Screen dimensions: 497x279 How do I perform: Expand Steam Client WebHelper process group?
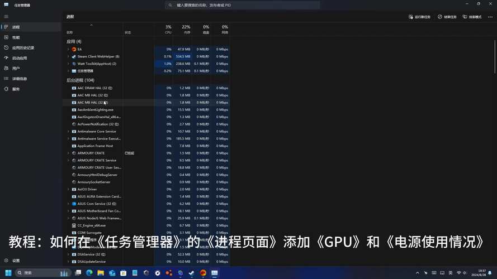tap(68, 56)
